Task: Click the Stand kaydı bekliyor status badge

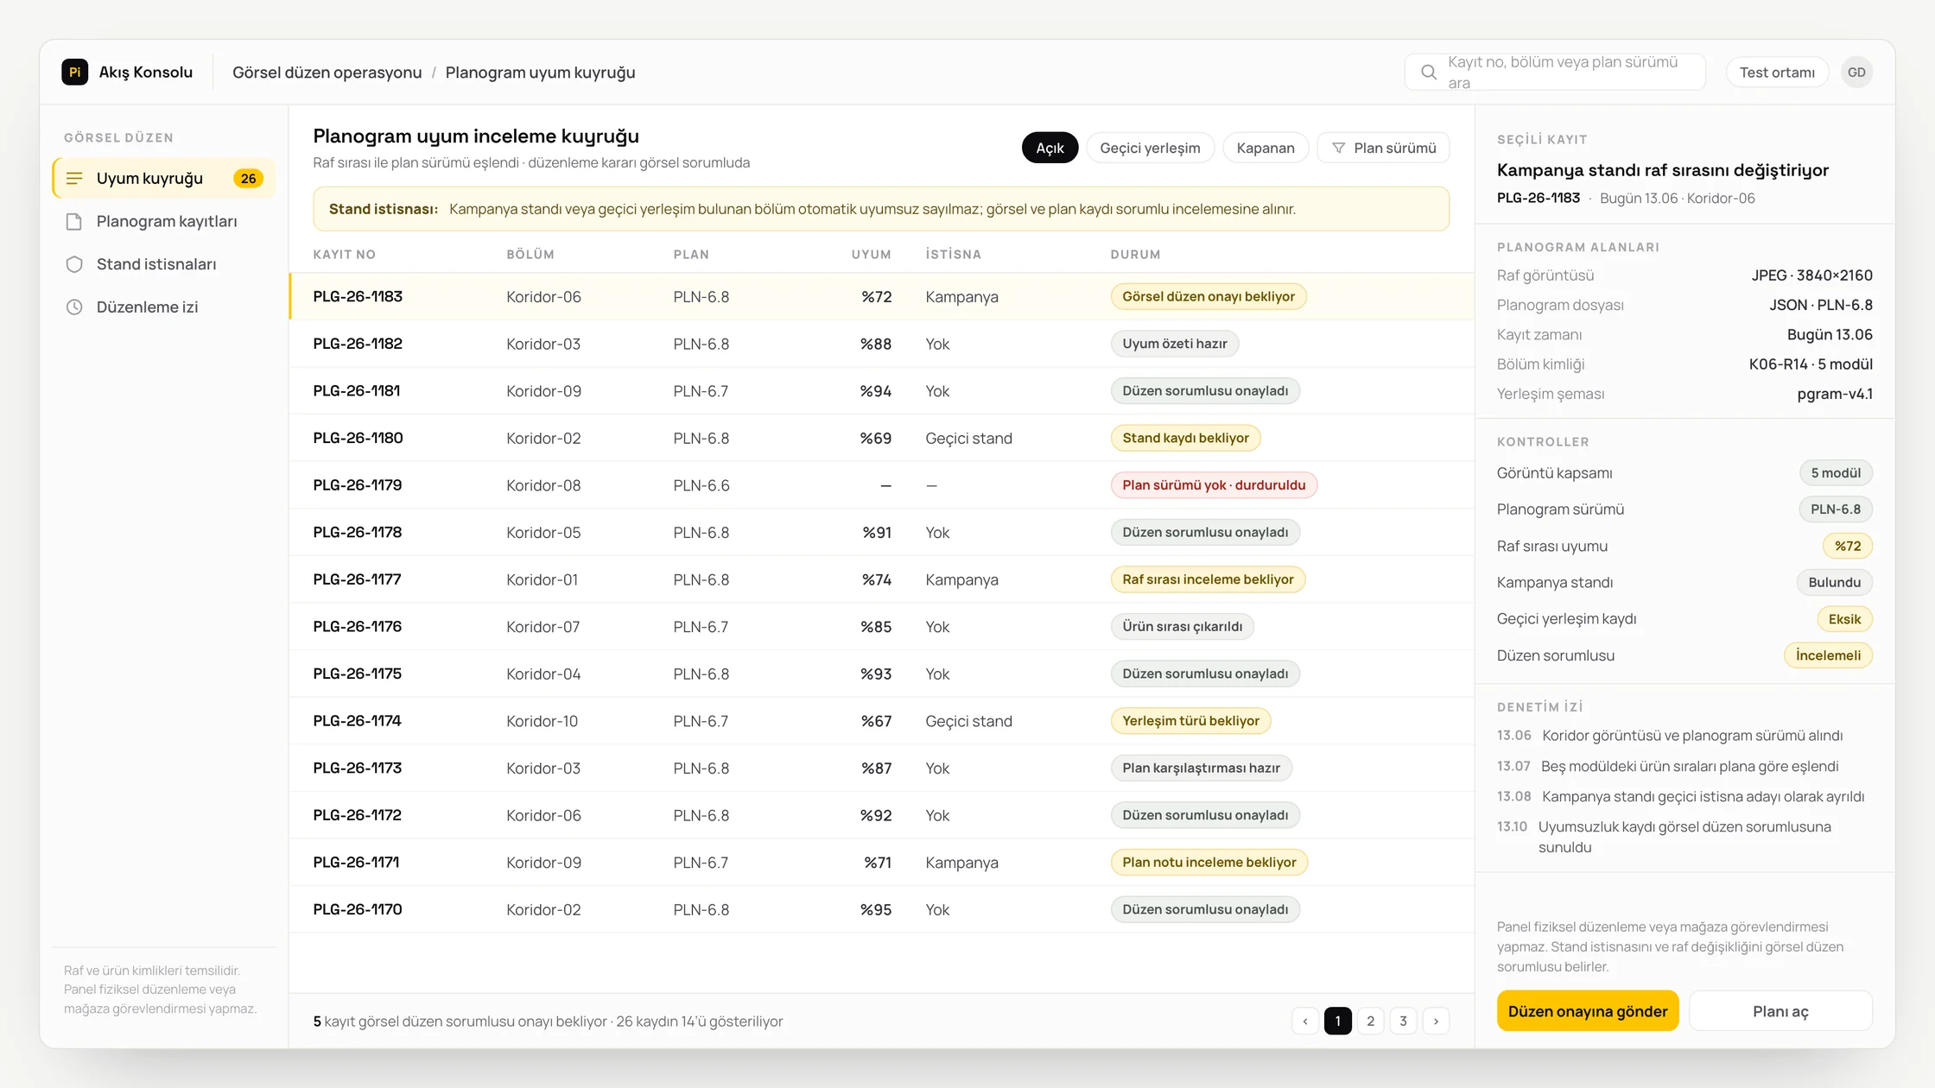Action: 1185,439
